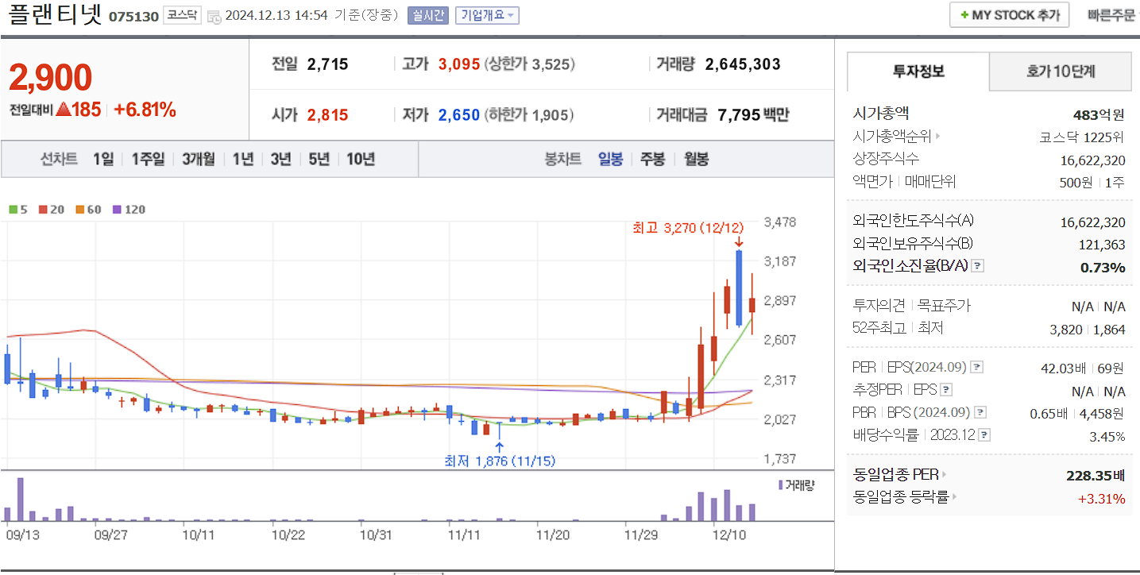
Task: Click the 외국인소진율(B/A) help icon
Action: 978,266
